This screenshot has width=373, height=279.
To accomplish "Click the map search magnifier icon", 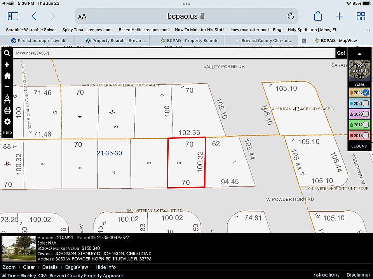I will pos(7,53).
